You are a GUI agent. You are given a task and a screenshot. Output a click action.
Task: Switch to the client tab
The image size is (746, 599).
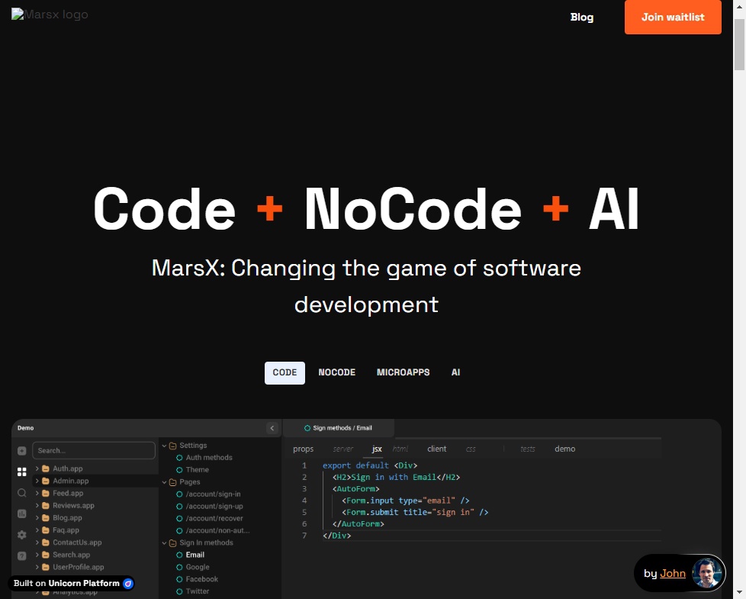436,449
